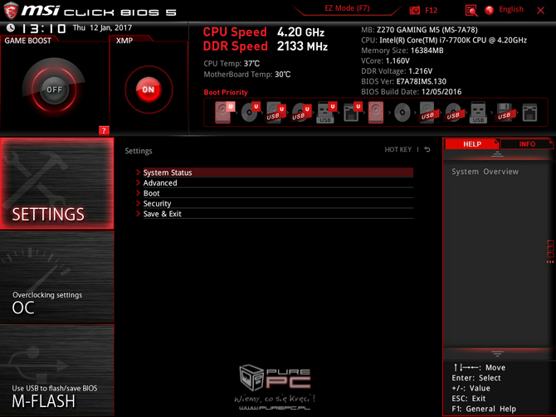Select the USB floppy boot device icon
Viewport: 556px width, 417px height.
click(505, 112)
